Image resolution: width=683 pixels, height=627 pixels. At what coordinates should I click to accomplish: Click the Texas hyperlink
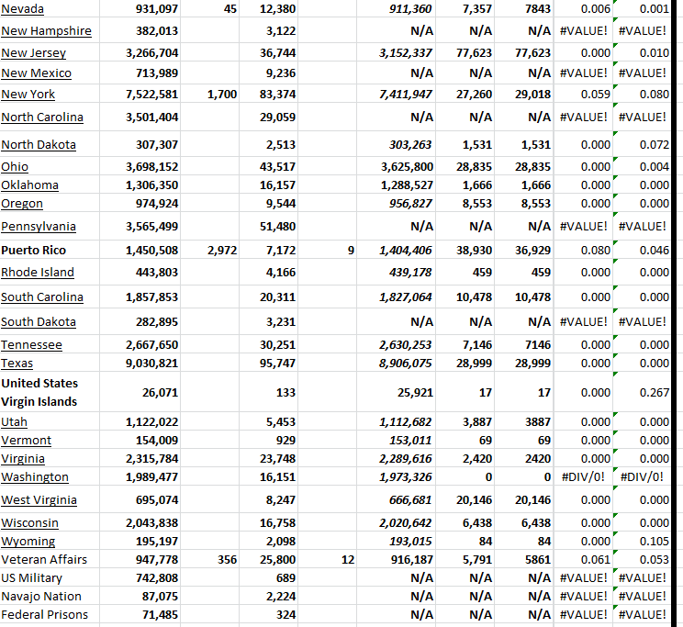pyautogui.click(x=17, y=364)
